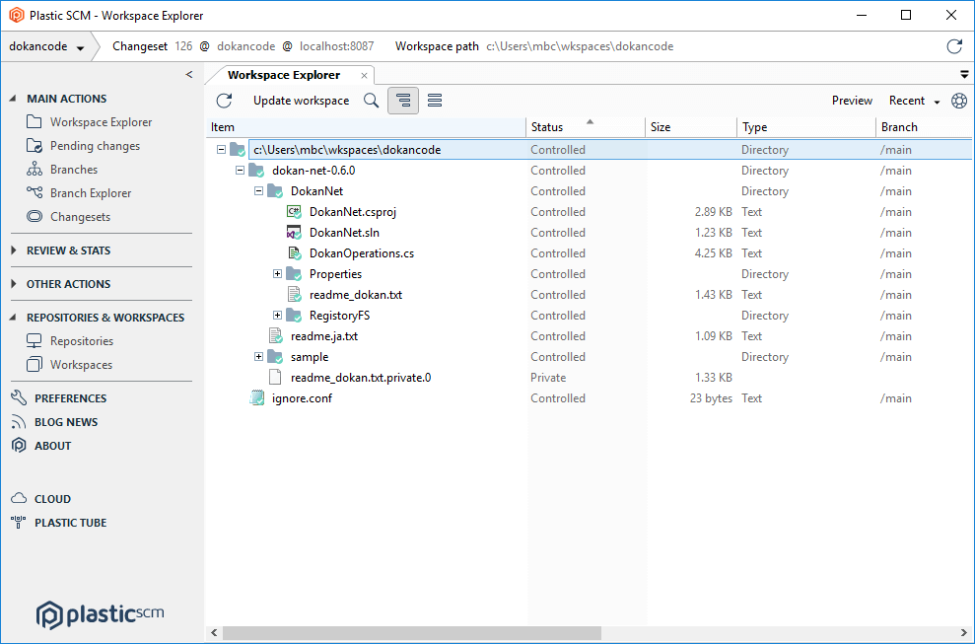Select DokanNet.csproj file icon

tap(294, 212)
